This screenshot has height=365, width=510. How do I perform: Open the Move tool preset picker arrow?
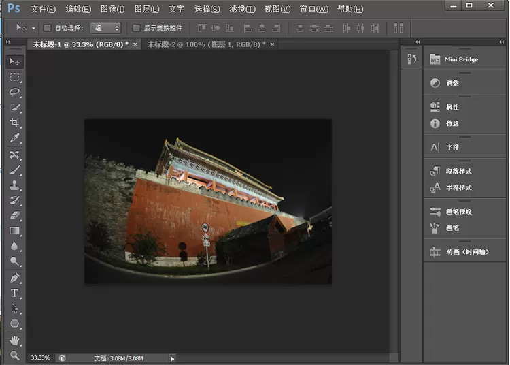tap(33, 29)
